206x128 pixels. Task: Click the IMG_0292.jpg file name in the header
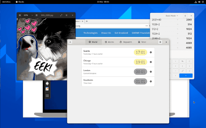(47, 15)
